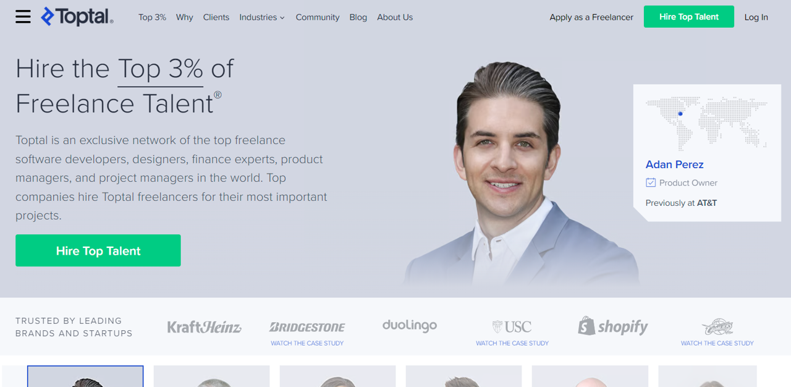Watch the Bridgestone case study
Image resolution: width=791 pixels, height=387 pixels.
pos(307,343)
